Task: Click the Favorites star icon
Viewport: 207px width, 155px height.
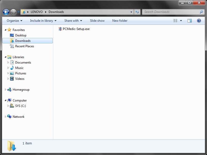Action: pyautogui.click(x=9, y=30)
